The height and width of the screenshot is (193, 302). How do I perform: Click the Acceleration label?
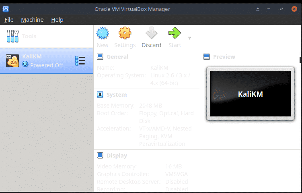coord(114,129)
